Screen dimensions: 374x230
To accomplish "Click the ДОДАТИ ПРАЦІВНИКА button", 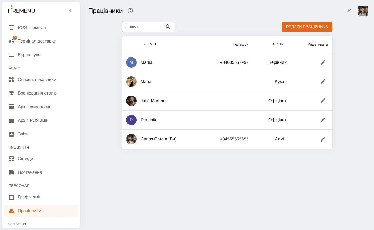I will pyautogui.click(x=307, y=27).
